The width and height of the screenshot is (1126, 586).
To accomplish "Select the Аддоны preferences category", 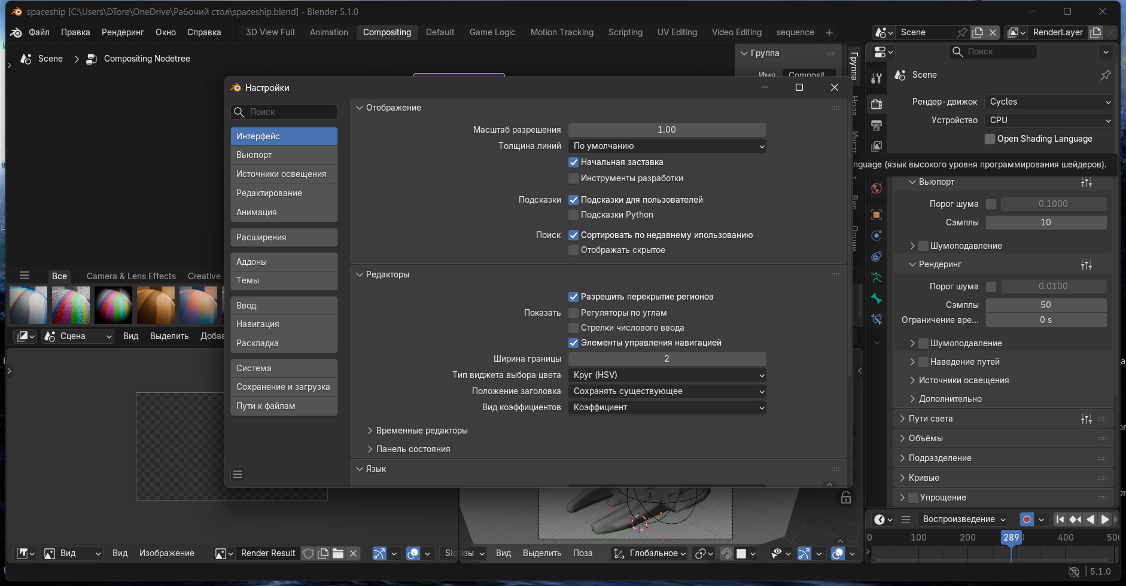I will [284, 262].
